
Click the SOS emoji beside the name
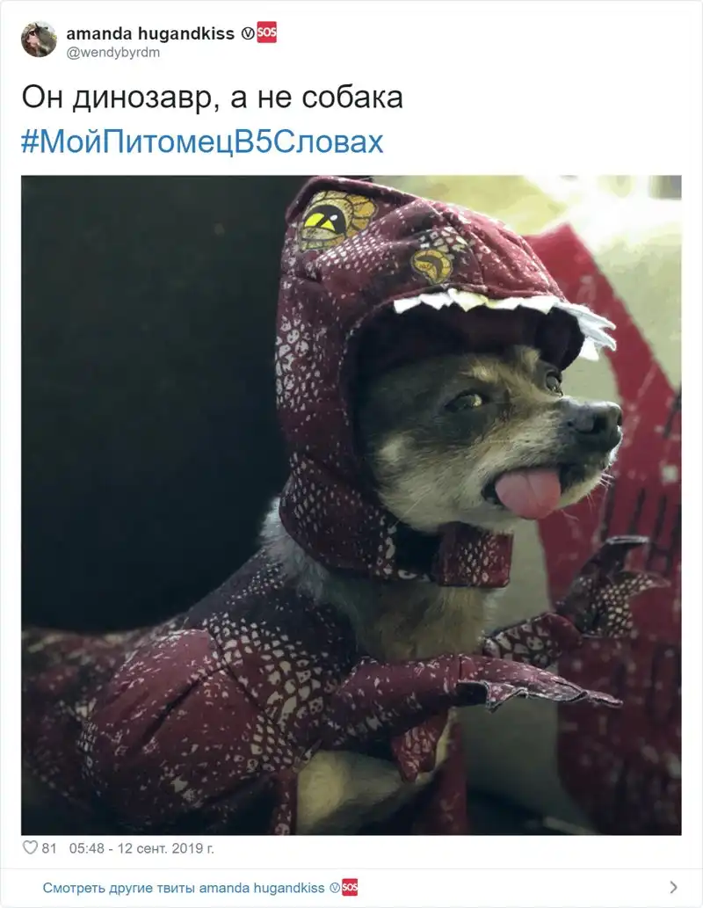[267, 33]
